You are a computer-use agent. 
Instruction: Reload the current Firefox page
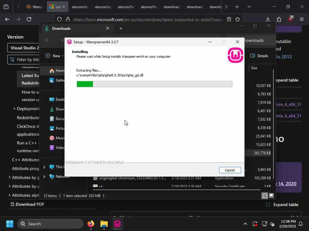click(x=29, y=19)
